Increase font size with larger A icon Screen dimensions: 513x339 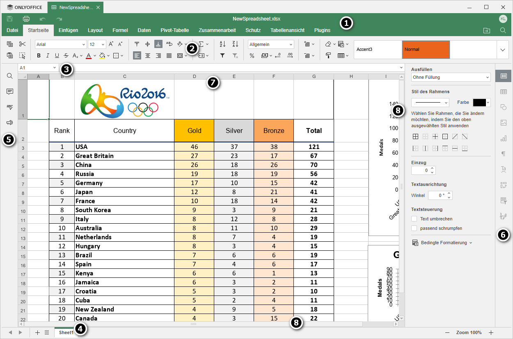[111, 44]
